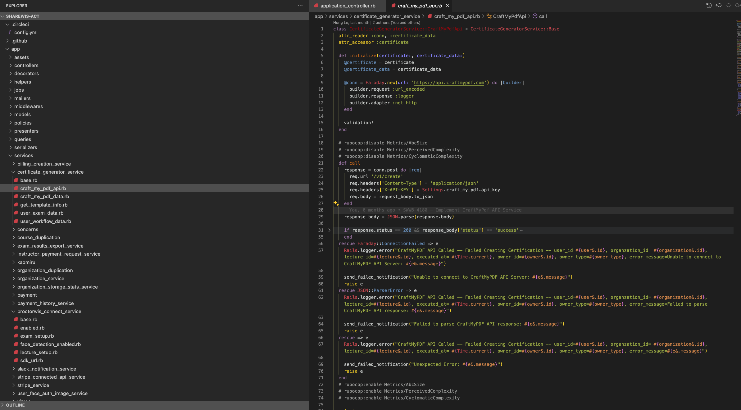Click the sparkle code action lightbulb icon
This screenshot has height=410, width=741.
(336, 203)
